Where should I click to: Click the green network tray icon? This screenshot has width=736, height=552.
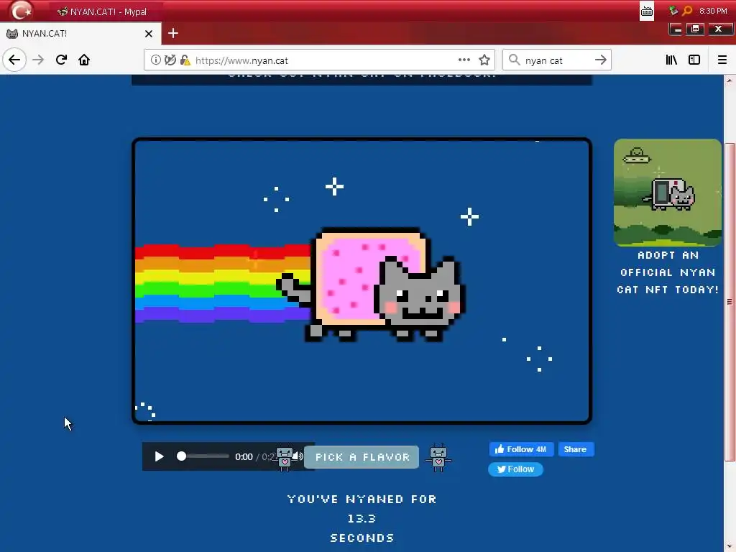(673, 10)
